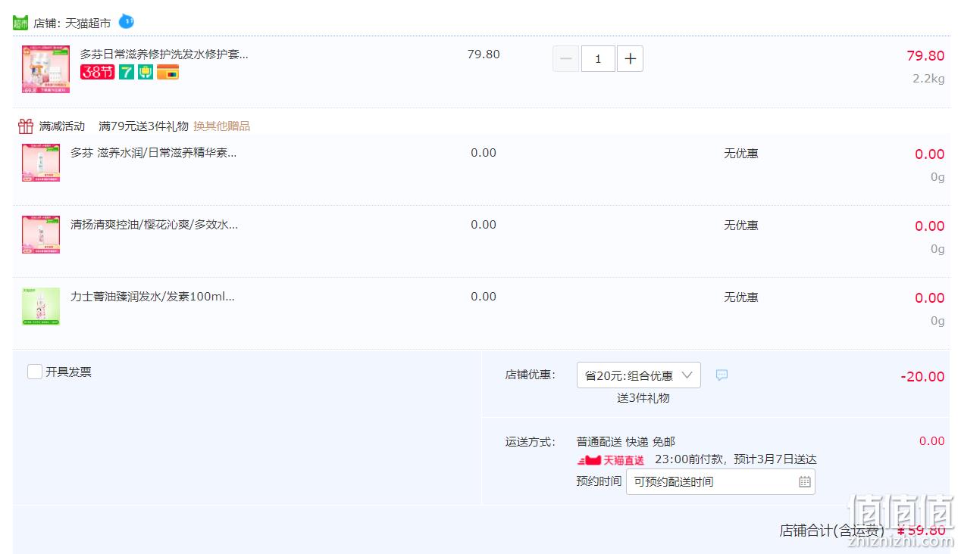This screenshot has width=961, height=554.
Task: Click the 普通配送 快递 免邮 shipping text
Action: click(x=626, y=442)
